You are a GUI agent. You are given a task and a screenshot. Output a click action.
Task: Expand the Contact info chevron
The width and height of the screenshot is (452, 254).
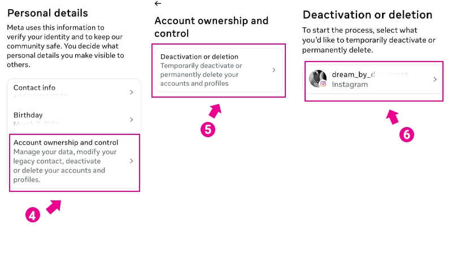(131, 92)
